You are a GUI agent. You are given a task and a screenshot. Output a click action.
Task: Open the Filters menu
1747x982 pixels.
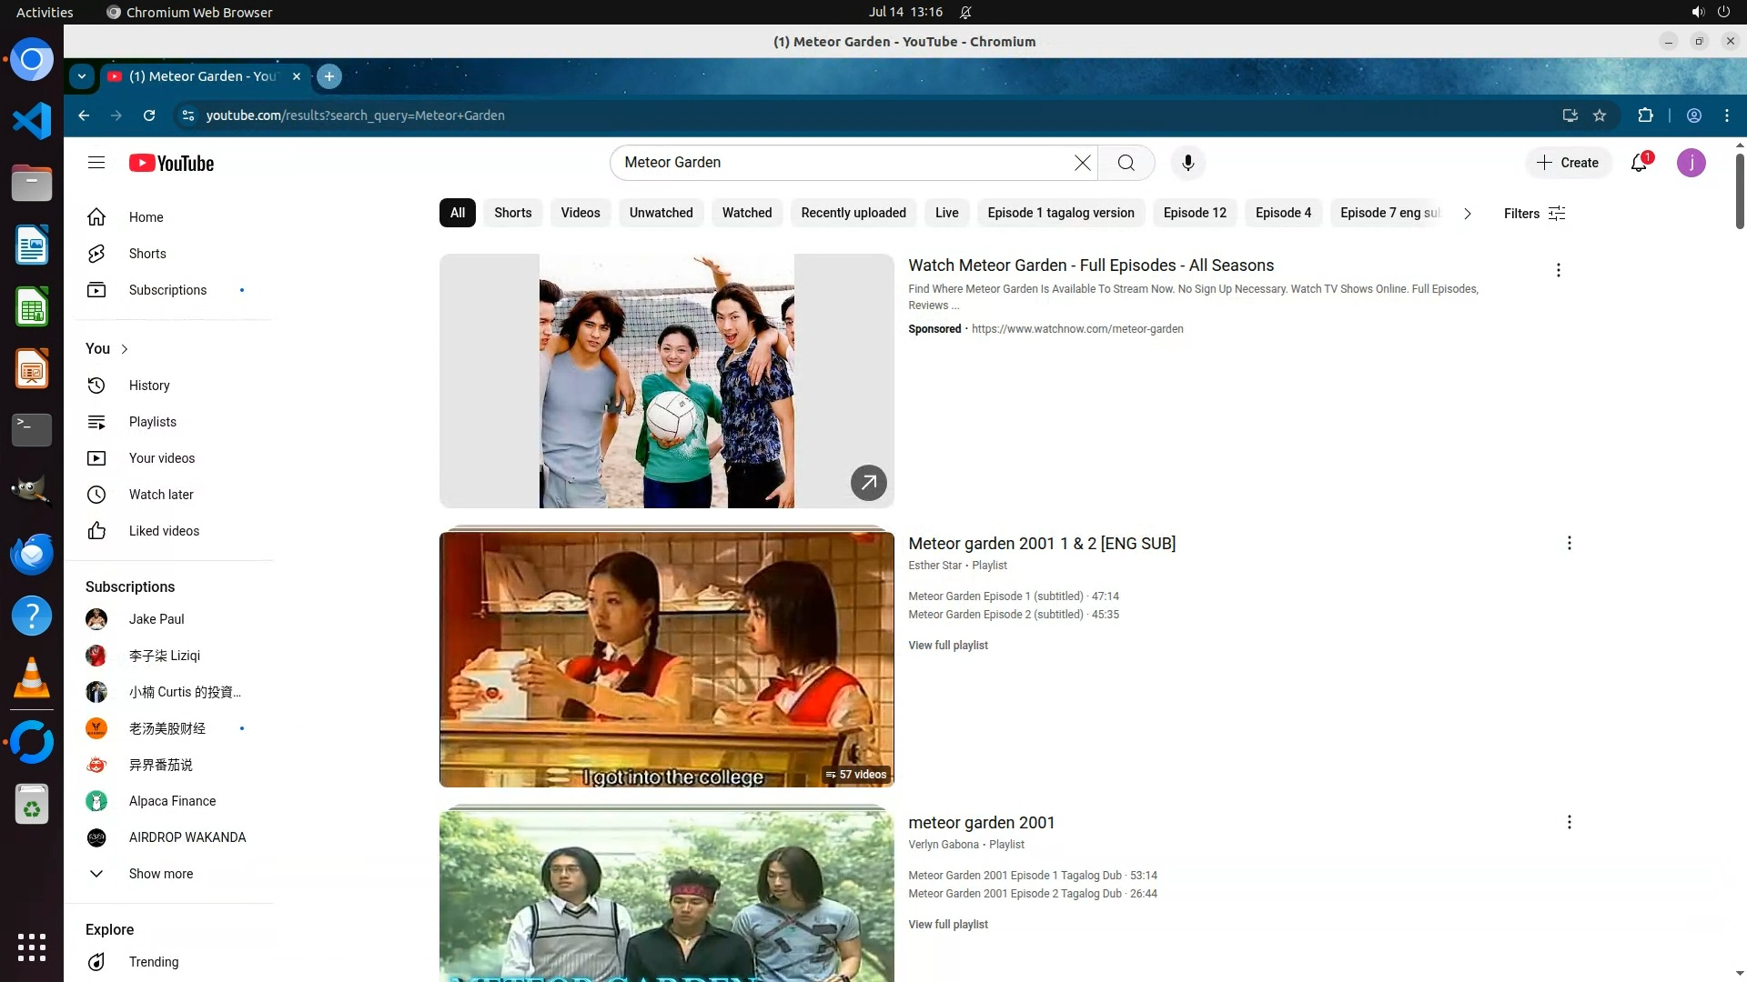[1534, 214]
